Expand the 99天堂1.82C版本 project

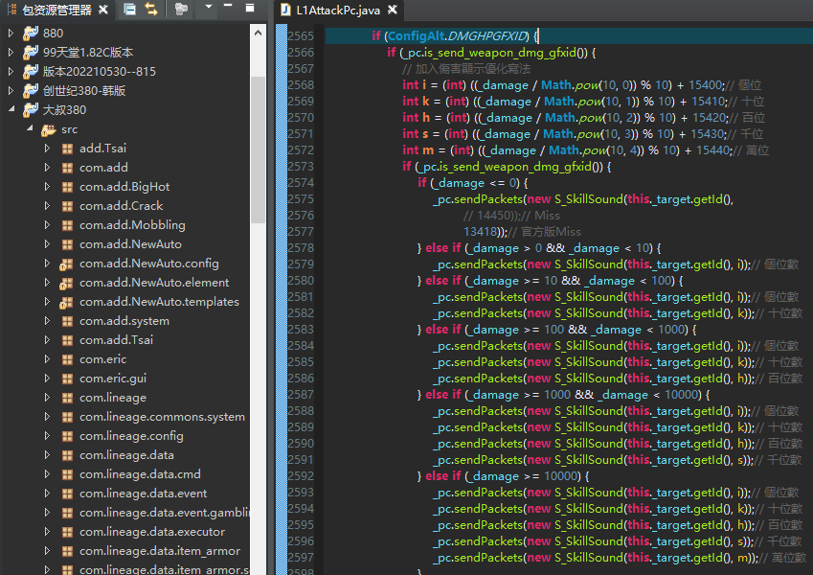(x=11, y=53)
